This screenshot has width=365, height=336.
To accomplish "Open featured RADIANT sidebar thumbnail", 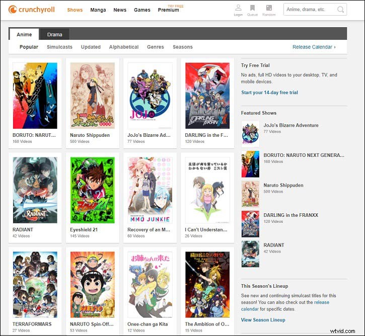I will (x=250, y=254).
